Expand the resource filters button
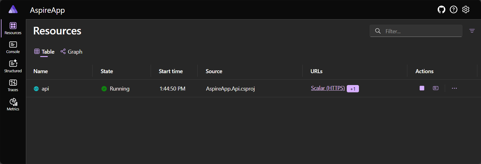Screen dimensions: 481x164 472,31
